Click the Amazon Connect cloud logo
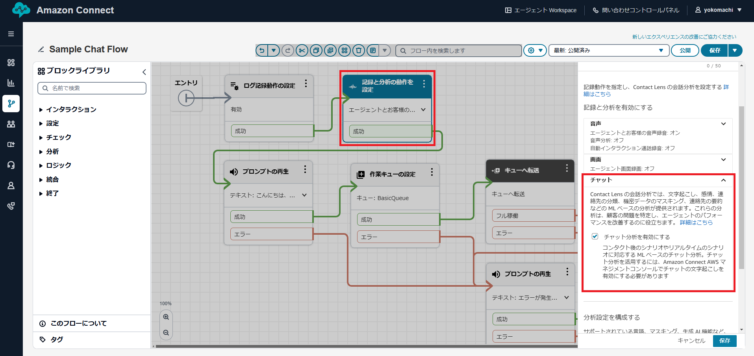 pyautogui.click(x=21, y=10)
